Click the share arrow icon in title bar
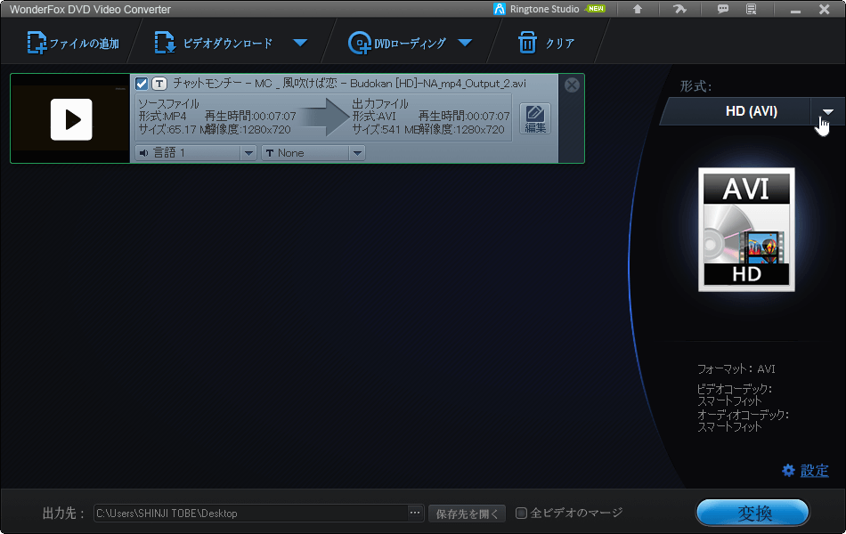This screenshot has height=534, width=846. (679, 9)
